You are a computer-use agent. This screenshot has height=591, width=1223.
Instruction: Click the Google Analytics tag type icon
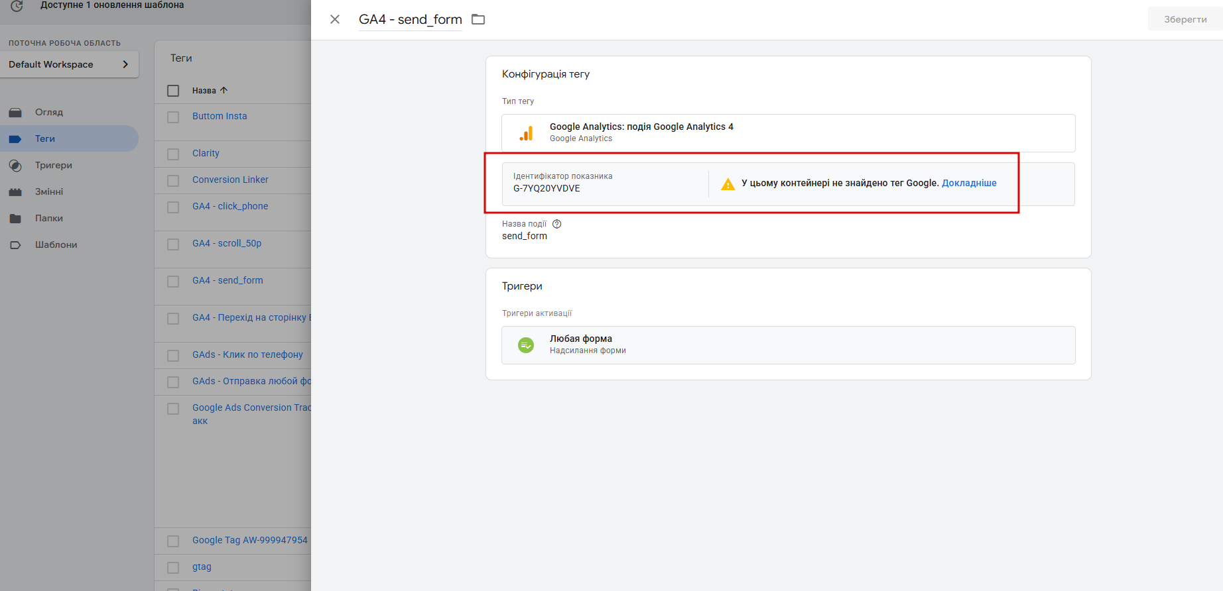point(526,133)
